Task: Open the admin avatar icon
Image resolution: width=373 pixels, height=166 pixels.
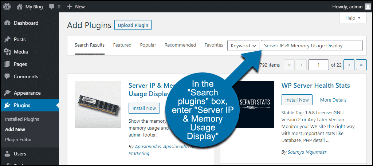Action: 368,7
